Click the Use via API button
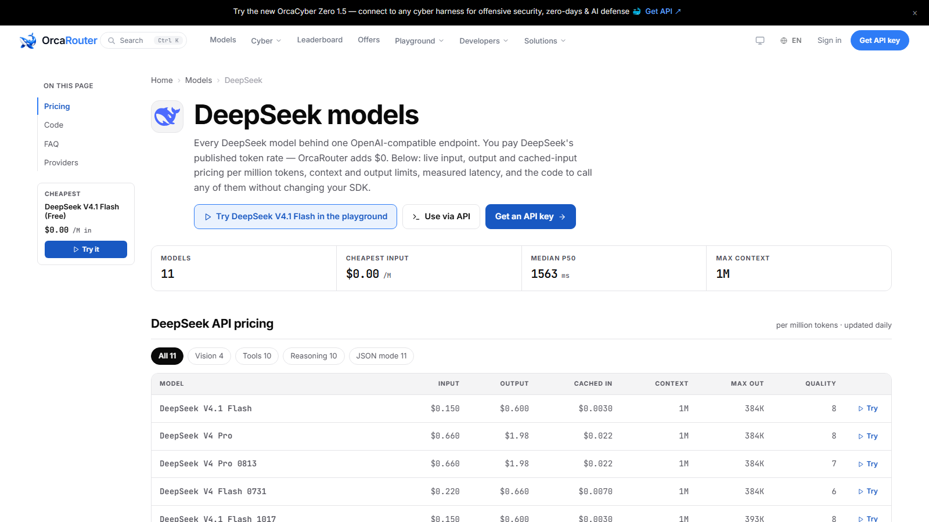 [441, 216]
